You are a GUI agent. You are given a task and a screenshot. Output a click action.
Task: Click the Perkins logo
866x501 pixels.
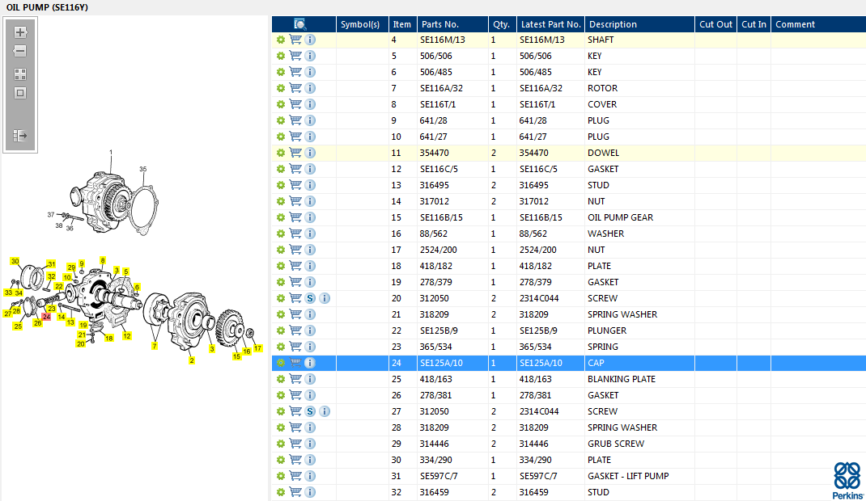pos(847,481)
